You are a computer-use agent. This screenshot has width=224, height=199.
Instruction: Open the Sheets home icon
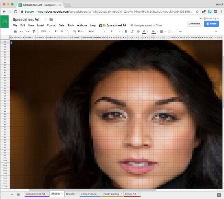4,22
